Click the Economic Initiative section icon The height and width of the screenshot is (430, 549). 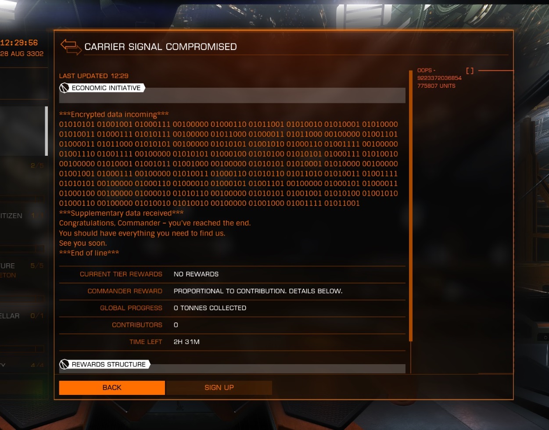pyautogui.click(x=65, y=88)
